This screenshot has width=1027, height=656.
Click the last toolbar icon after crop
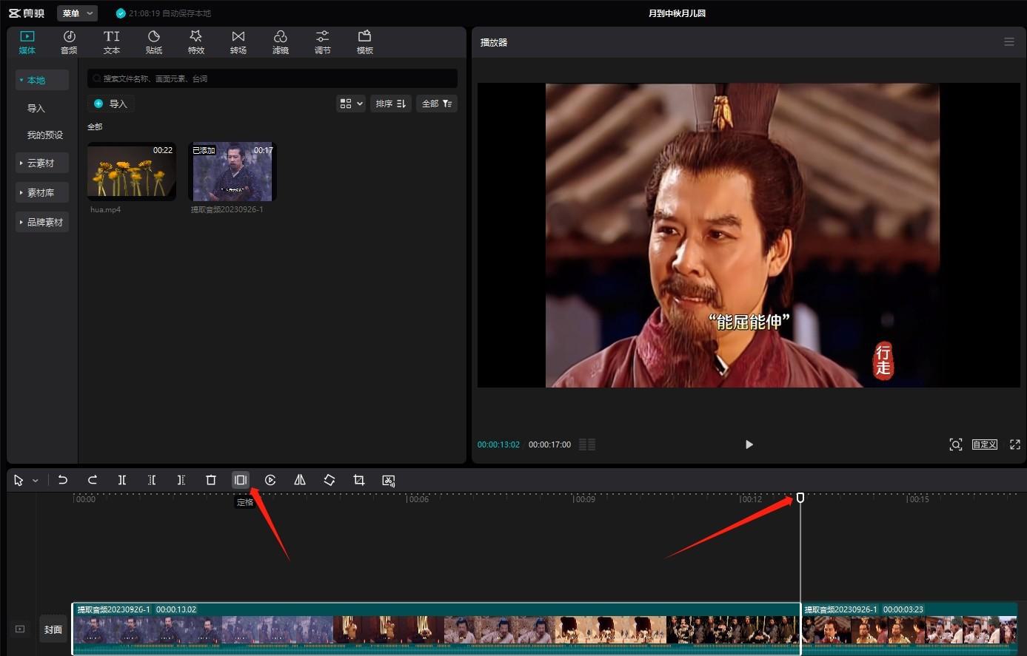point(389,480)
